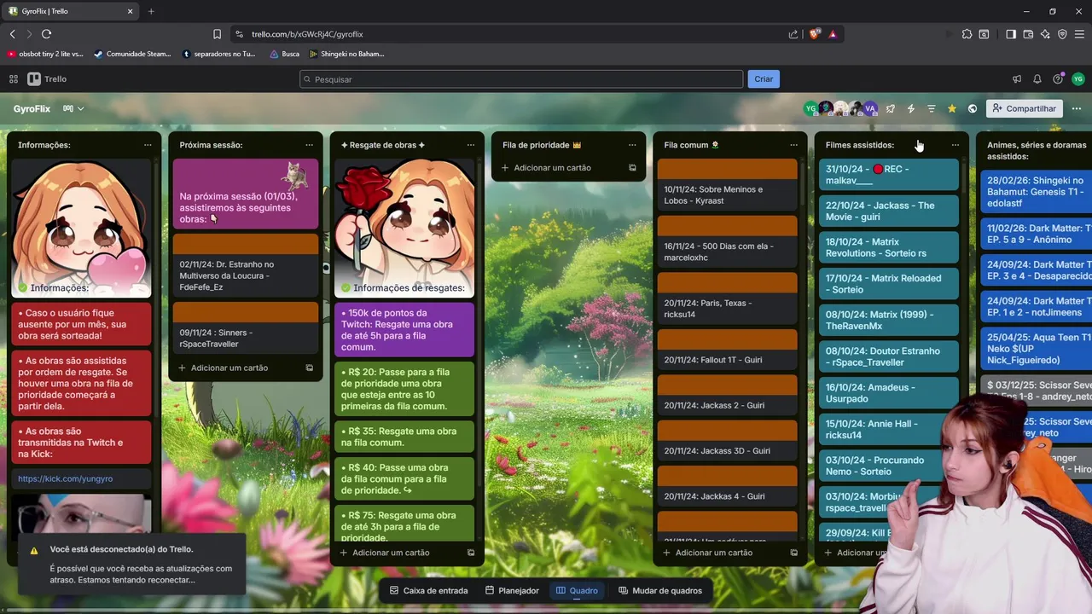Open the feedback megaphone icon
This screenshot has height=614, width=1092.
[x=1017, y=79]
